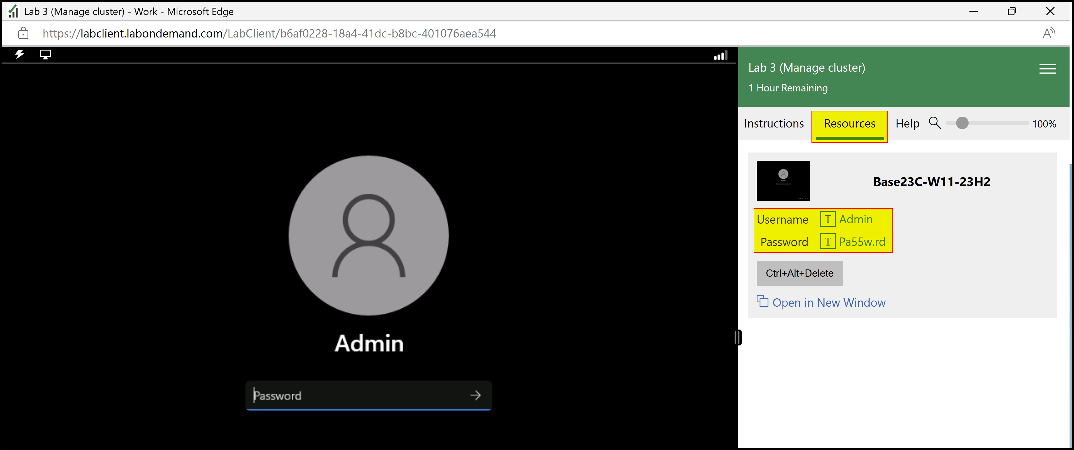Adjust the 100% zoom slider
Image resolution: width=1074 pixels, height=450 pixels.
[962, 123]
